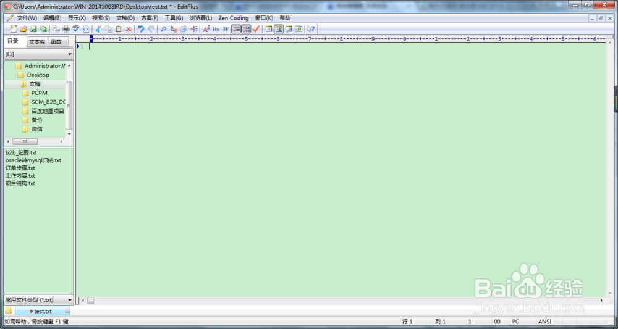
Task: Click the Open file folder icon
Action: pyautogui.click(x=23, y=29)
